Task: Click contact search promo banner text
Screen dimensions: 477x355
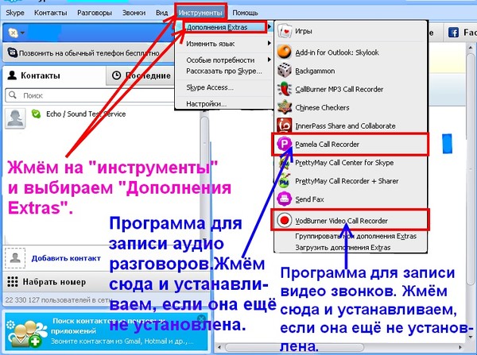Action: pos(122,331)
